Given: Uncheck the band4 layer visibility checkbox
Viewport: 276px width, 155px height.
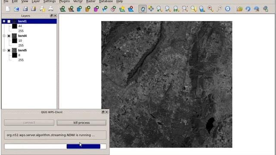Looking at the screenshot, I should click(x=9, y=36).
